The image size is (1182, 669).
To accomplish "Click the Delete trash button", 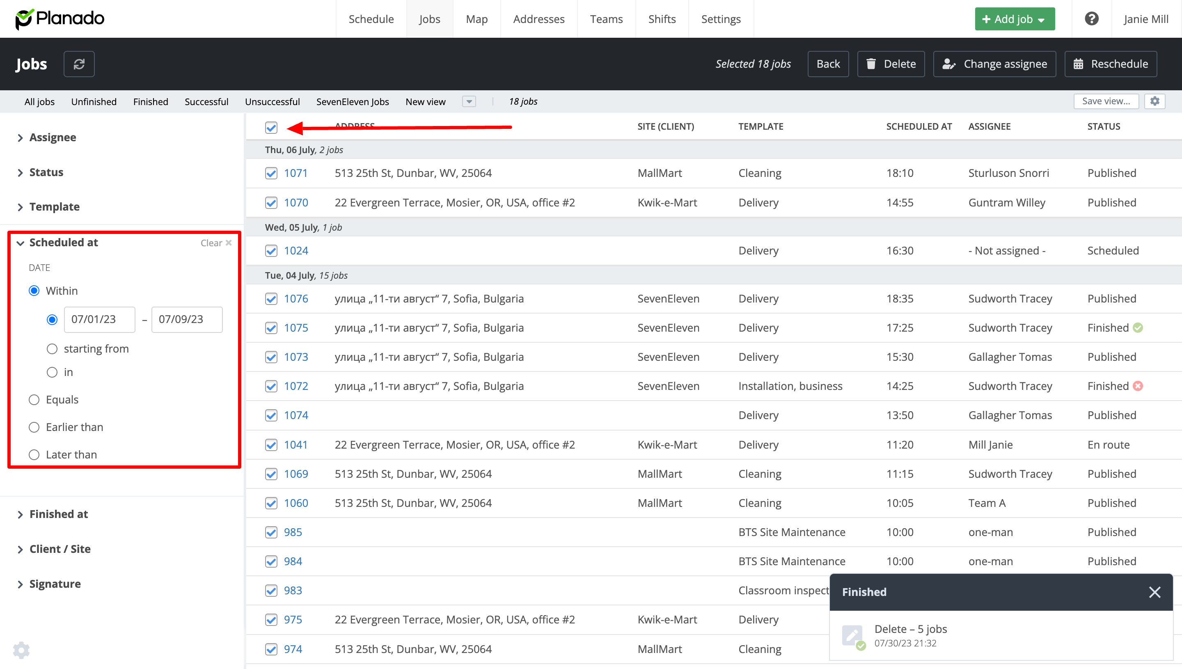I will (891, 64).
